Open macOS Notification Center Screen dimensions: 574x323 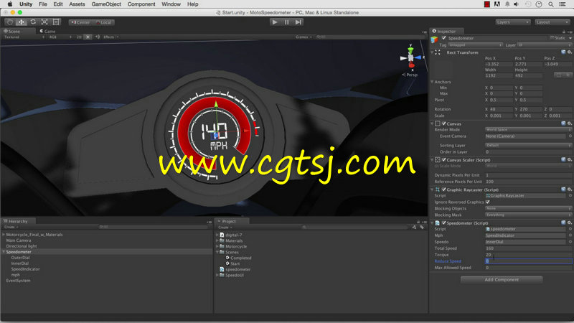pos(563,4)
